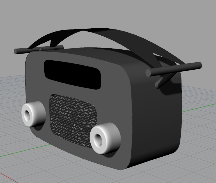Select the right horizontal handle rod
The height and width of the screenshot is (183, 216).
point(174,69)
